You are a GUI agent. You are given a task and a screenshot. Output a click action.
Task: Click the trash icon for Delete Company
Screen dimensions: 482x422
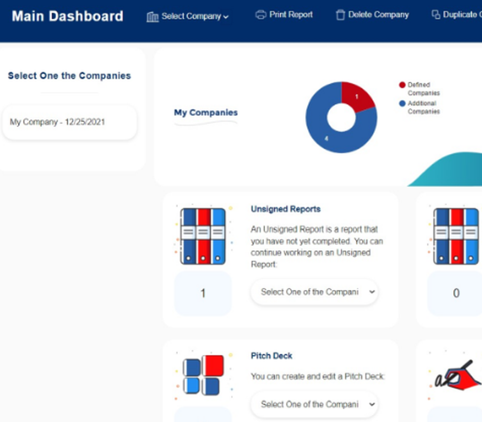[x=340, y=15]
